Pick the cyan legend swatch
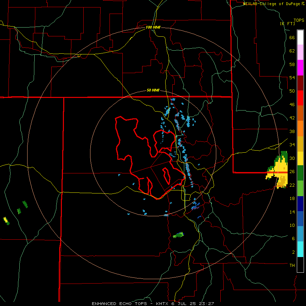 click(300, 249)
